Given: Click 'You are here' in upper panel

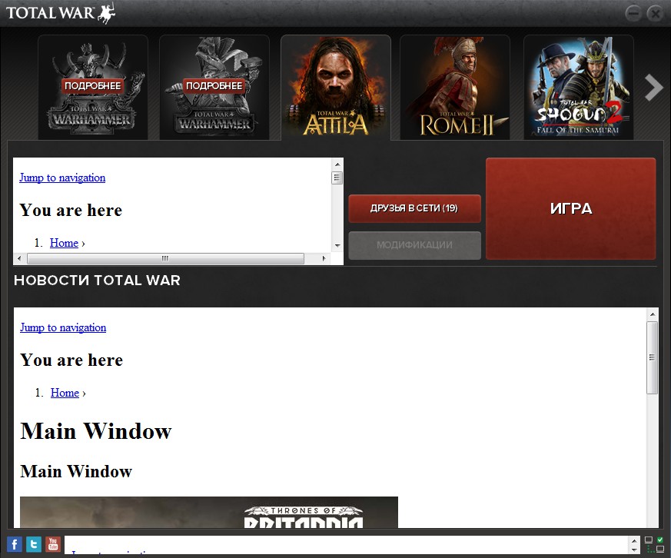Looking at the screenshot, I should [x=71, y=210].
